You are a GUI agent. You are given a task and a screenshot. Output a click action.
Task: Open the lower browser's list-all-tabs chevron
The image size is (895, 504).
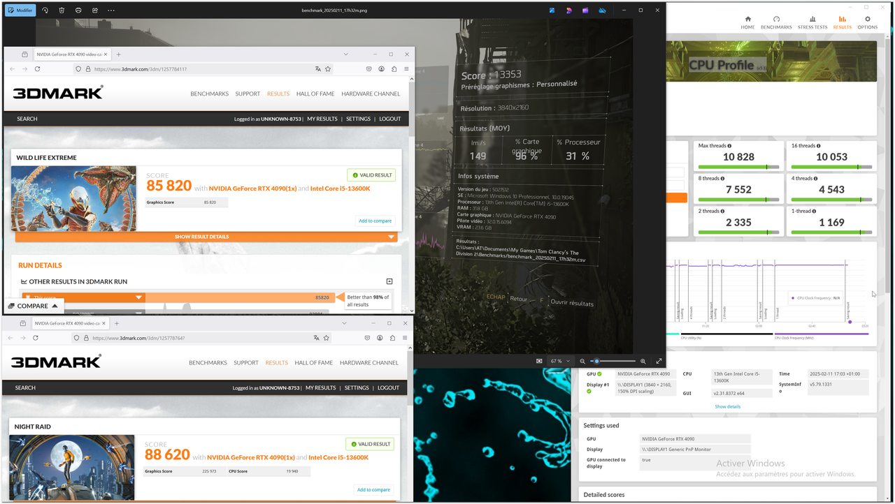(x=345, y=323)
